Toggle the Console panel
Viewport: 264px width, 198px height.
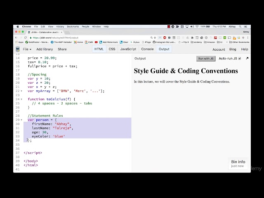(x=147, y=49)
